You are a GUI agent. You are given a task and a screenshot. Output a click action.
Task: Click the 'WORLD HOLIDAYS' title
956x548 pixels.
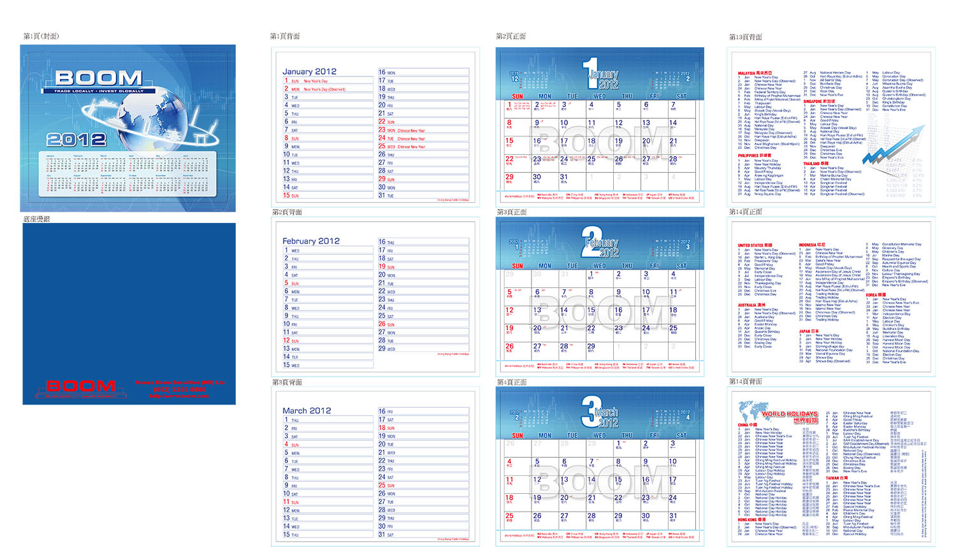tap(790, 414)
